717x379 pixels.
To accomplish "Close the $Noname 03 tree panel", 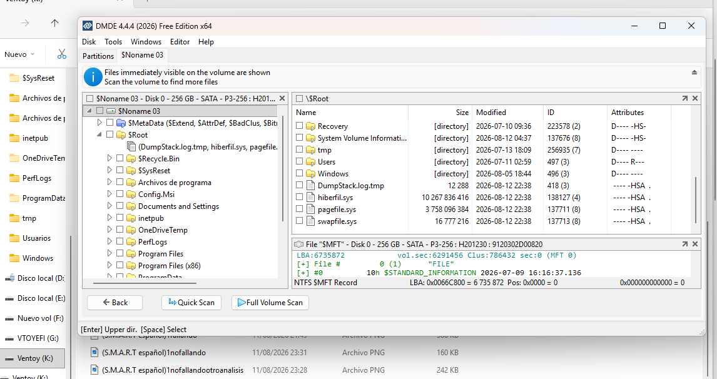I will 282,98.
